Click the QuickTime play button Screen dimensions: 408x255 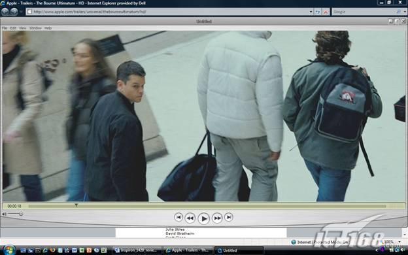coord(204,218)
